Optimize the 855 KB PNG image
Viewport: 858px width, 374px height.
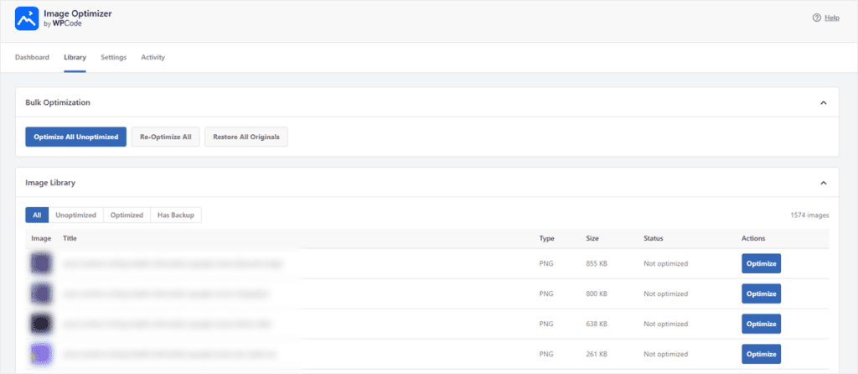pos(761,263)
